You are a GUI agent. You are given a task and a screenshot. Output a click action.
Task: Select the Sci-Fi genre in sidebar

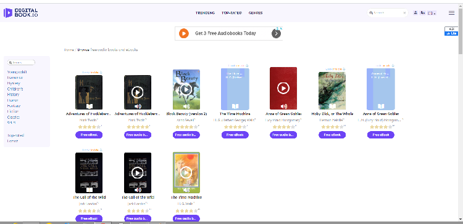pos(12,122)
